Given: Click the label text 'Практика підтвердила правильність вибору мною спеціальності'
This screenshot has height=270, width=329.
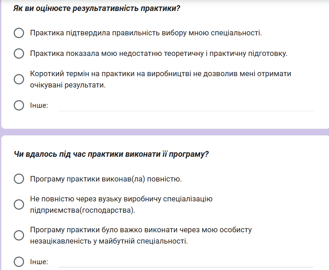Looking at the screenshot, I should pos(146,33).
